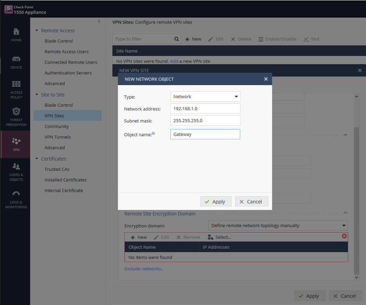The width and height of the screenshot is (366, 305).
Task: Click the help icon beside Object name
Action: (153, 133)
